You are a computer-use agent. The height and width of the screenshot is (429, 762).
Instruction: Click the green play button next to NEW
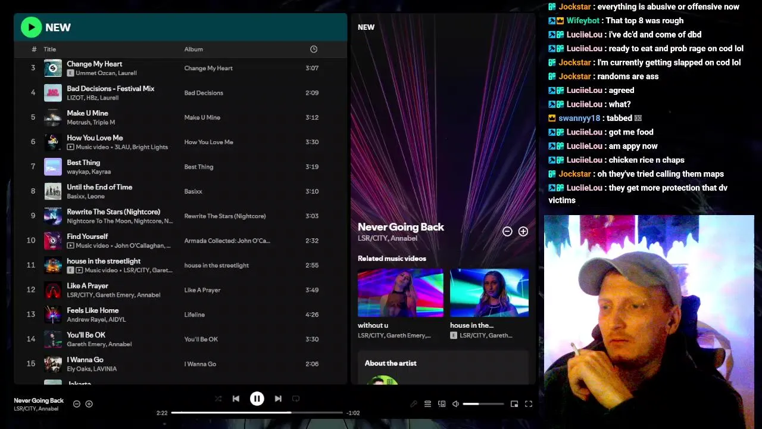[31, 27]
